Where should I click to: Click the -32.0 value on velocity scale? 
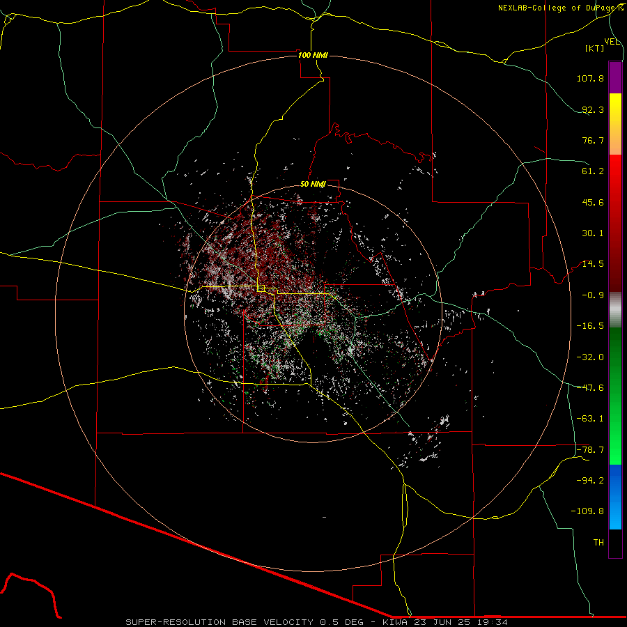point(590,357)
